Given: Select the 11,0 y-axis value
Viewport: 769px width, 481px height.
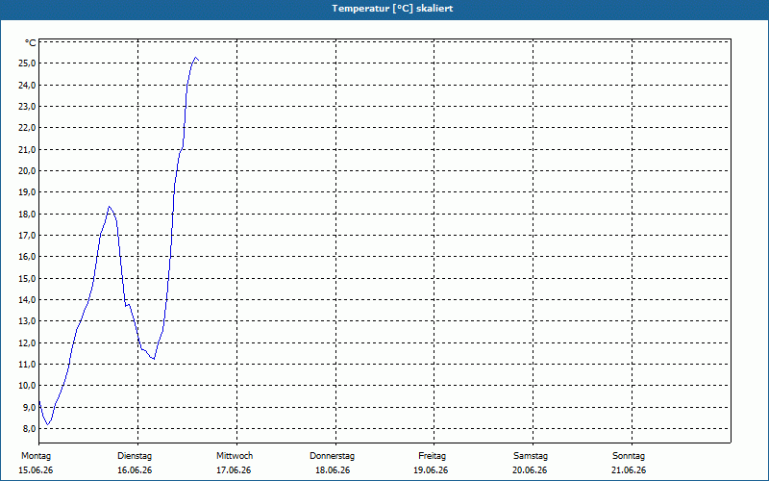Looking at the screenshot, I should (28, 365).
